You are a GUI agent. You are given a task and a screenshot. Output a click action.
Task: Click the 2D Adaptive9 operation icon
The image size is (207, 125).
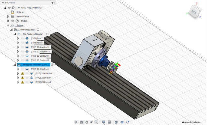coord(27,47)
